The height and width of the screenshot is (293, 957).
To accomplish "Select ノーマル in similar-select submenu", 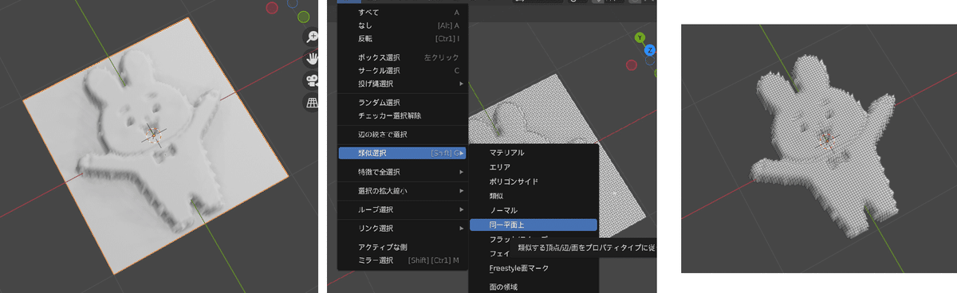I will coord(533,210).
